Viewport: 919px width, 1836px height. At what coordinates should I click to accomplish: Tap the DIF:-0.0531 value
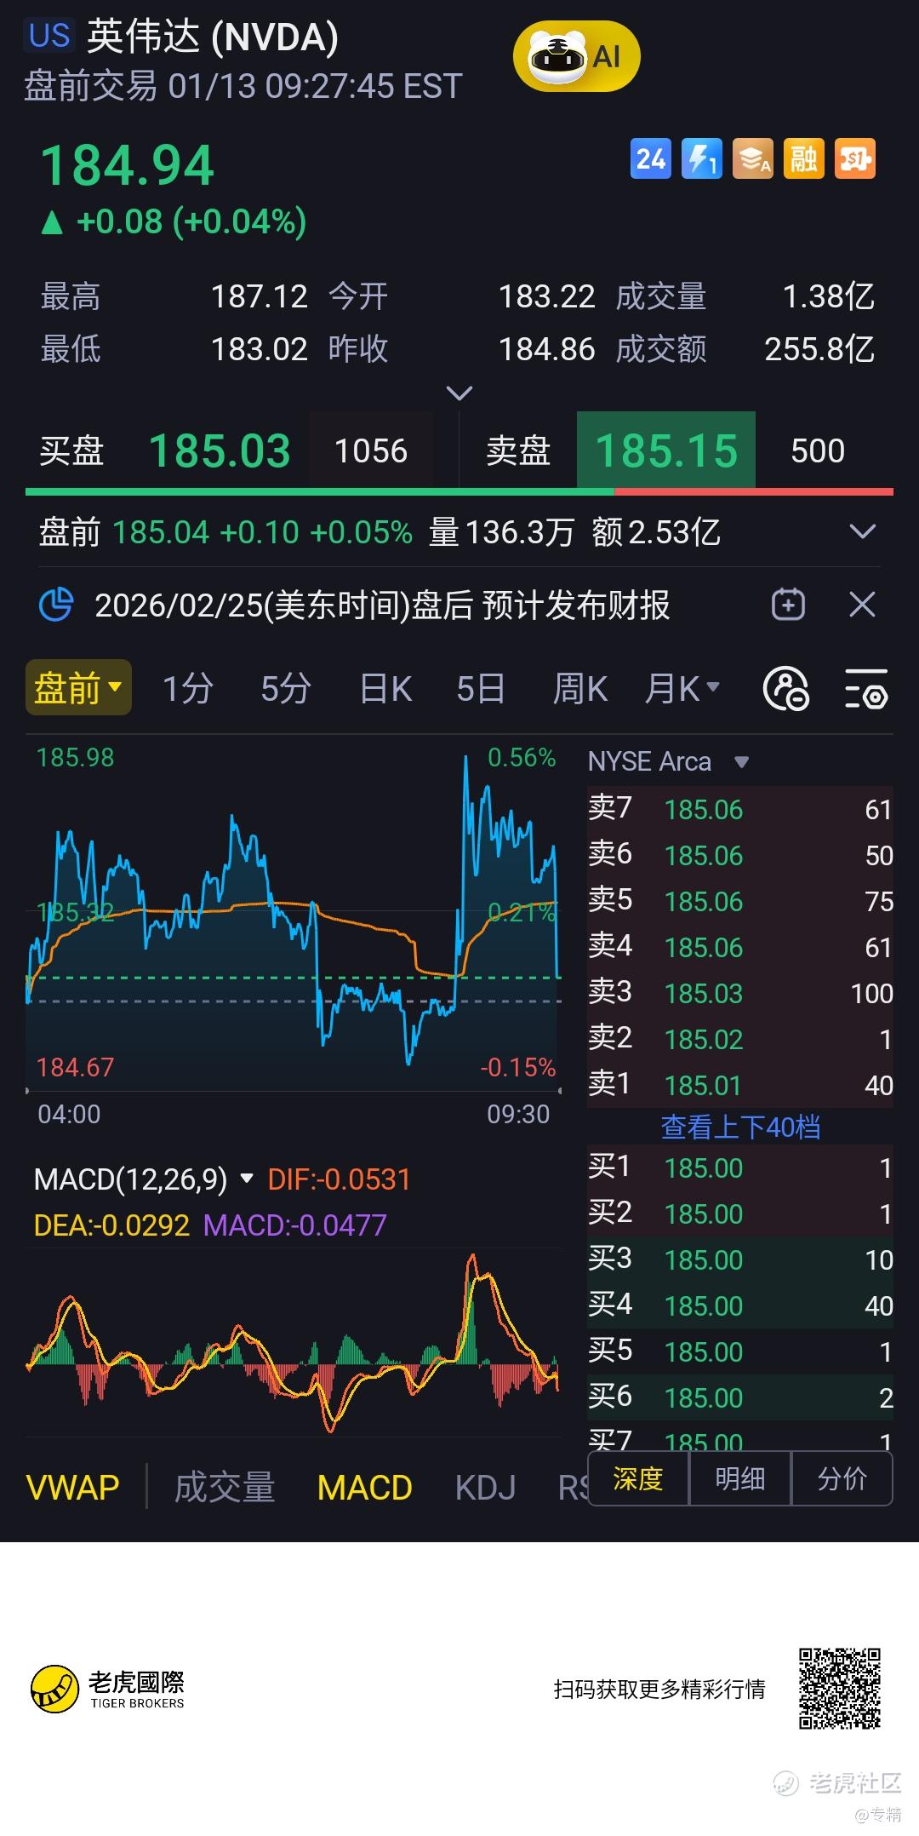[x=339, y=1179]
